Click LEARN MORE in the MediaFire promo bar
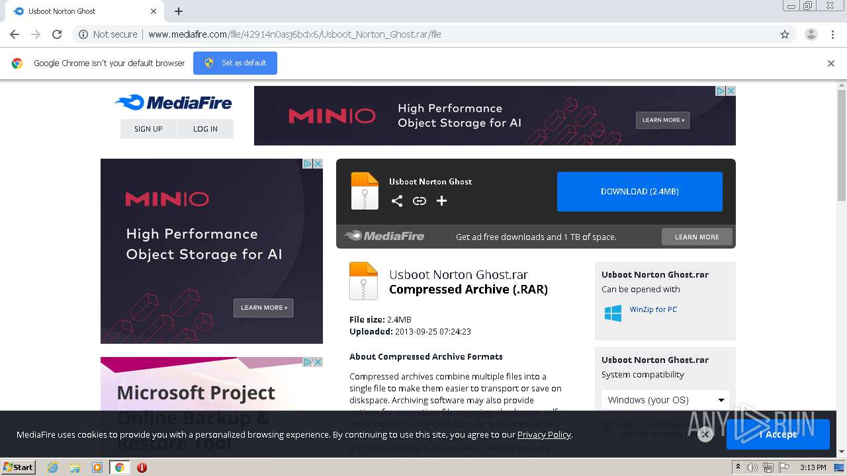The width and height of the screenshot is (847, 476). (697, 237)
